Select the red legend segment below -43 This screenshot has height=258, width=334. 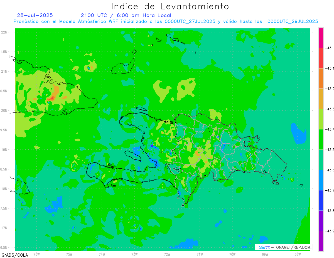pyautogui.click(x=321, y=58)
